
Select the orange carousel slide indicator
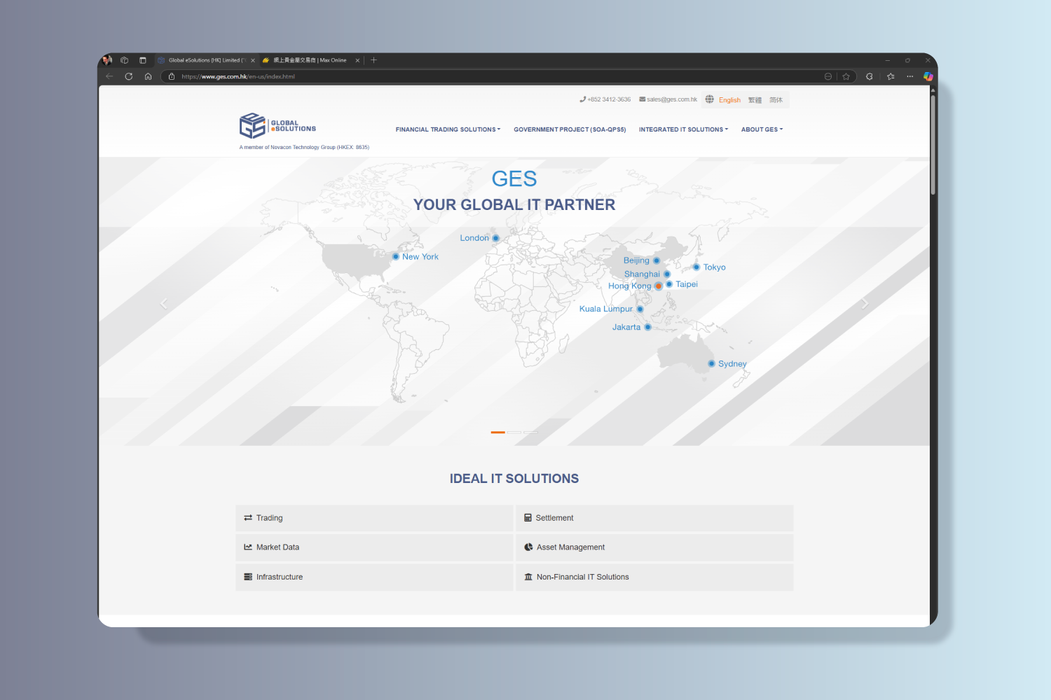click(497, 433)
